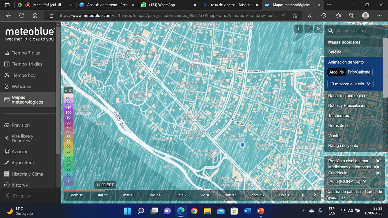Open the browser profile avatar
The height and width of the screenshot is (218, 388).
(x=365, y=16)
